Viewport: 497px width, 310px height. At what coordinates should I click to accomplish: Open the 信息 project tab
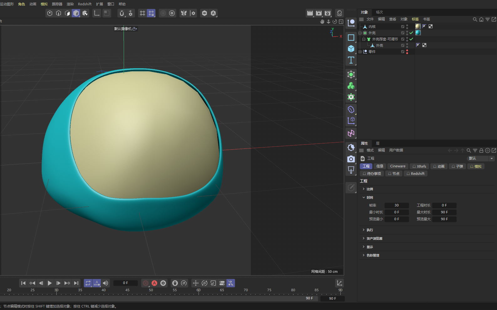pos(380,166)
